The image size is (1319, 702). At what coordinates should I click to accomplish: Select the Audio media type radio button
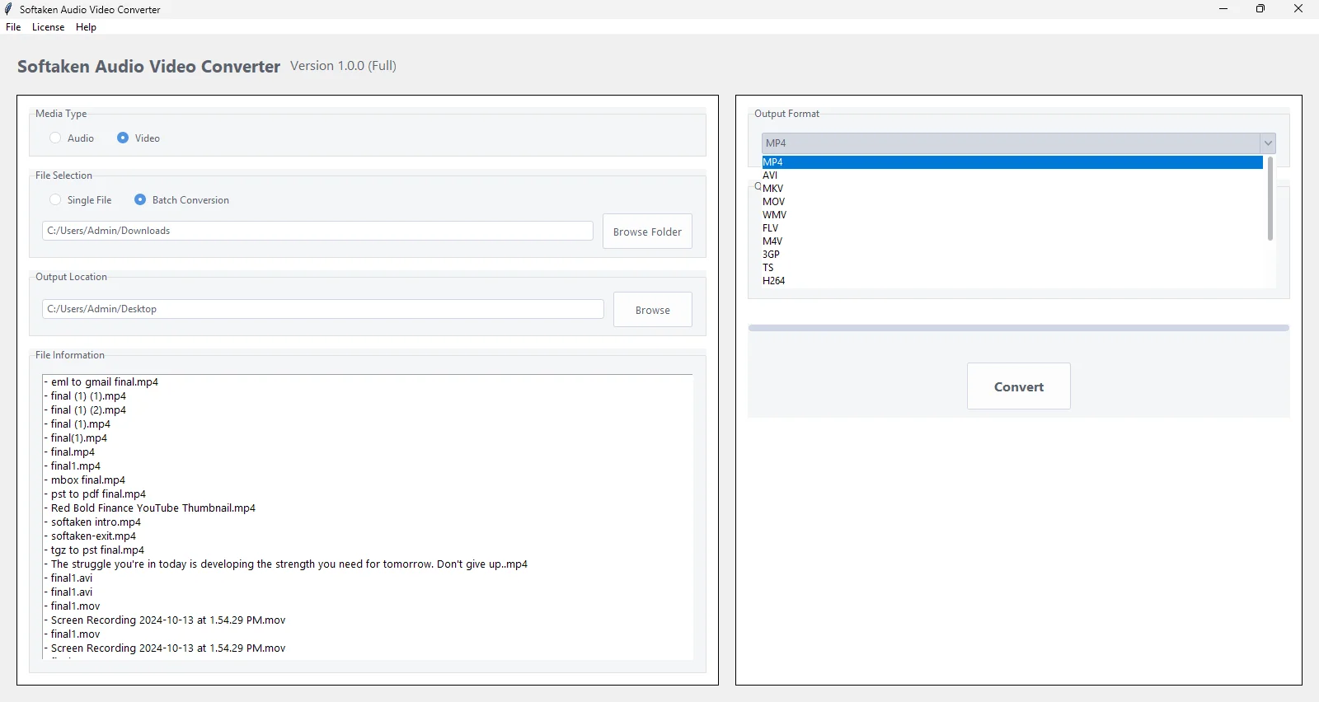(55, 138)
